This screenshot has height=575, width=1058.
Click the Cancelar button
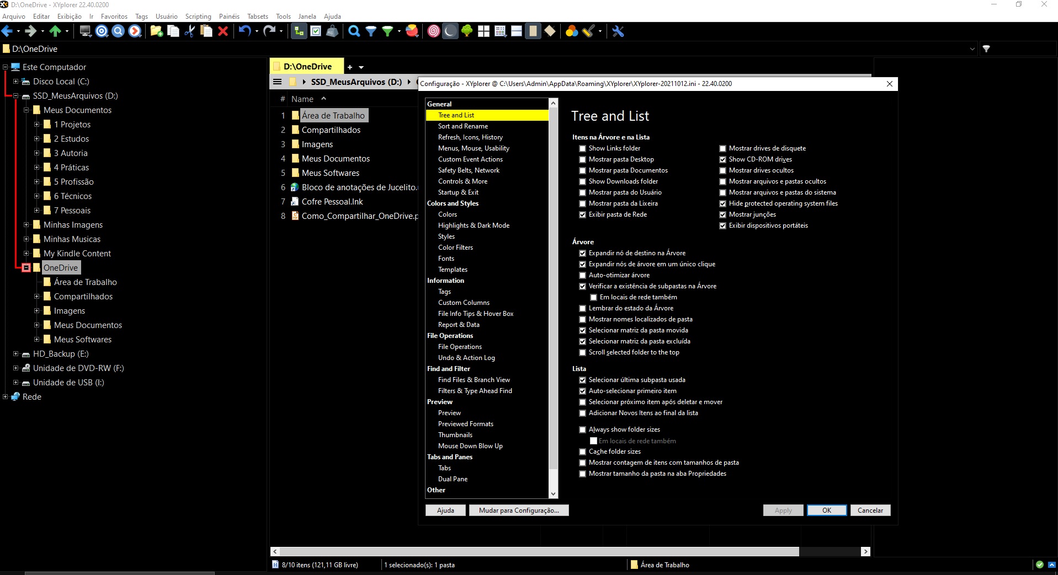870,510
